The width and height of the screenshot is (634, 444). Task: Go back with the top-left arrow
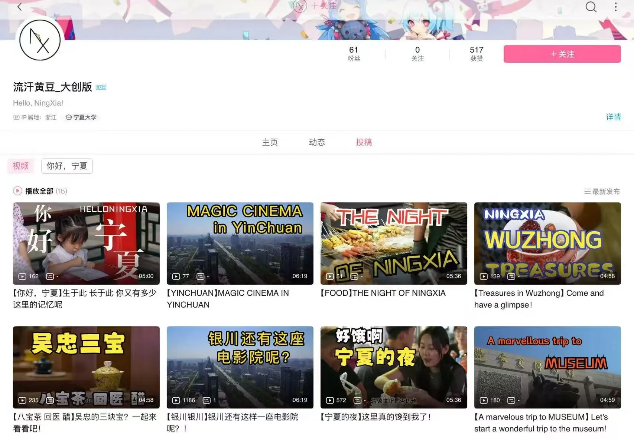point(20,7)
